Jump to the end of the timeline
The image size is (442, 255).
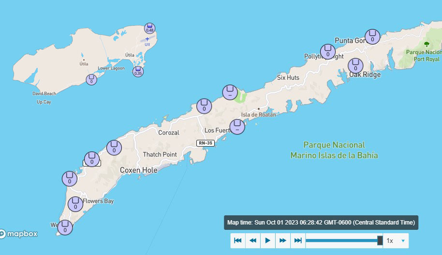[298, 240]
